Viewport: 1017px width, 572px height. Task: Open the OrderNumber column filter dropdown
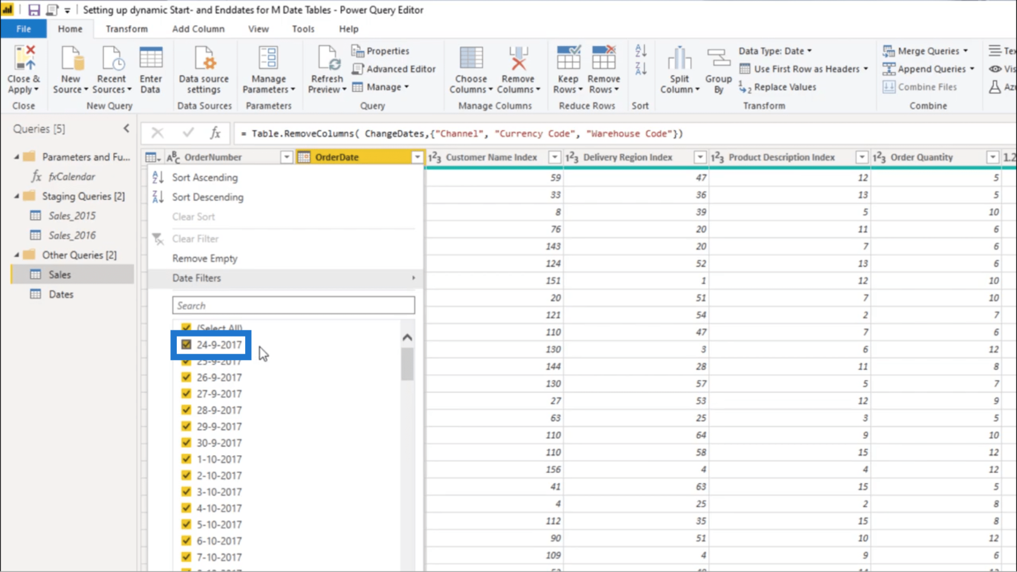[x=286, y=157]
